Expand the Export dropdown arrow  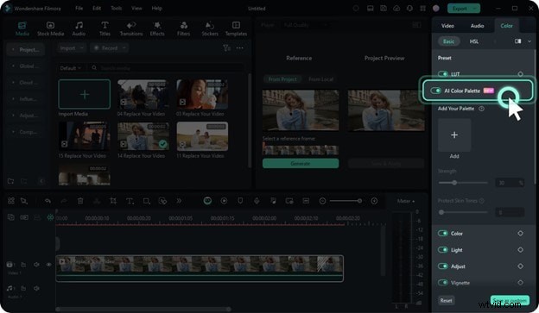point(475,9)
